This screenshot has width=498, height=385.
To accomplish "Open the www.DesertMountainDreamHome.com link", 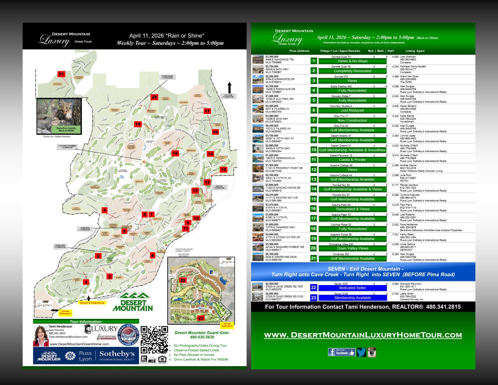I will [x=79, y=344].
